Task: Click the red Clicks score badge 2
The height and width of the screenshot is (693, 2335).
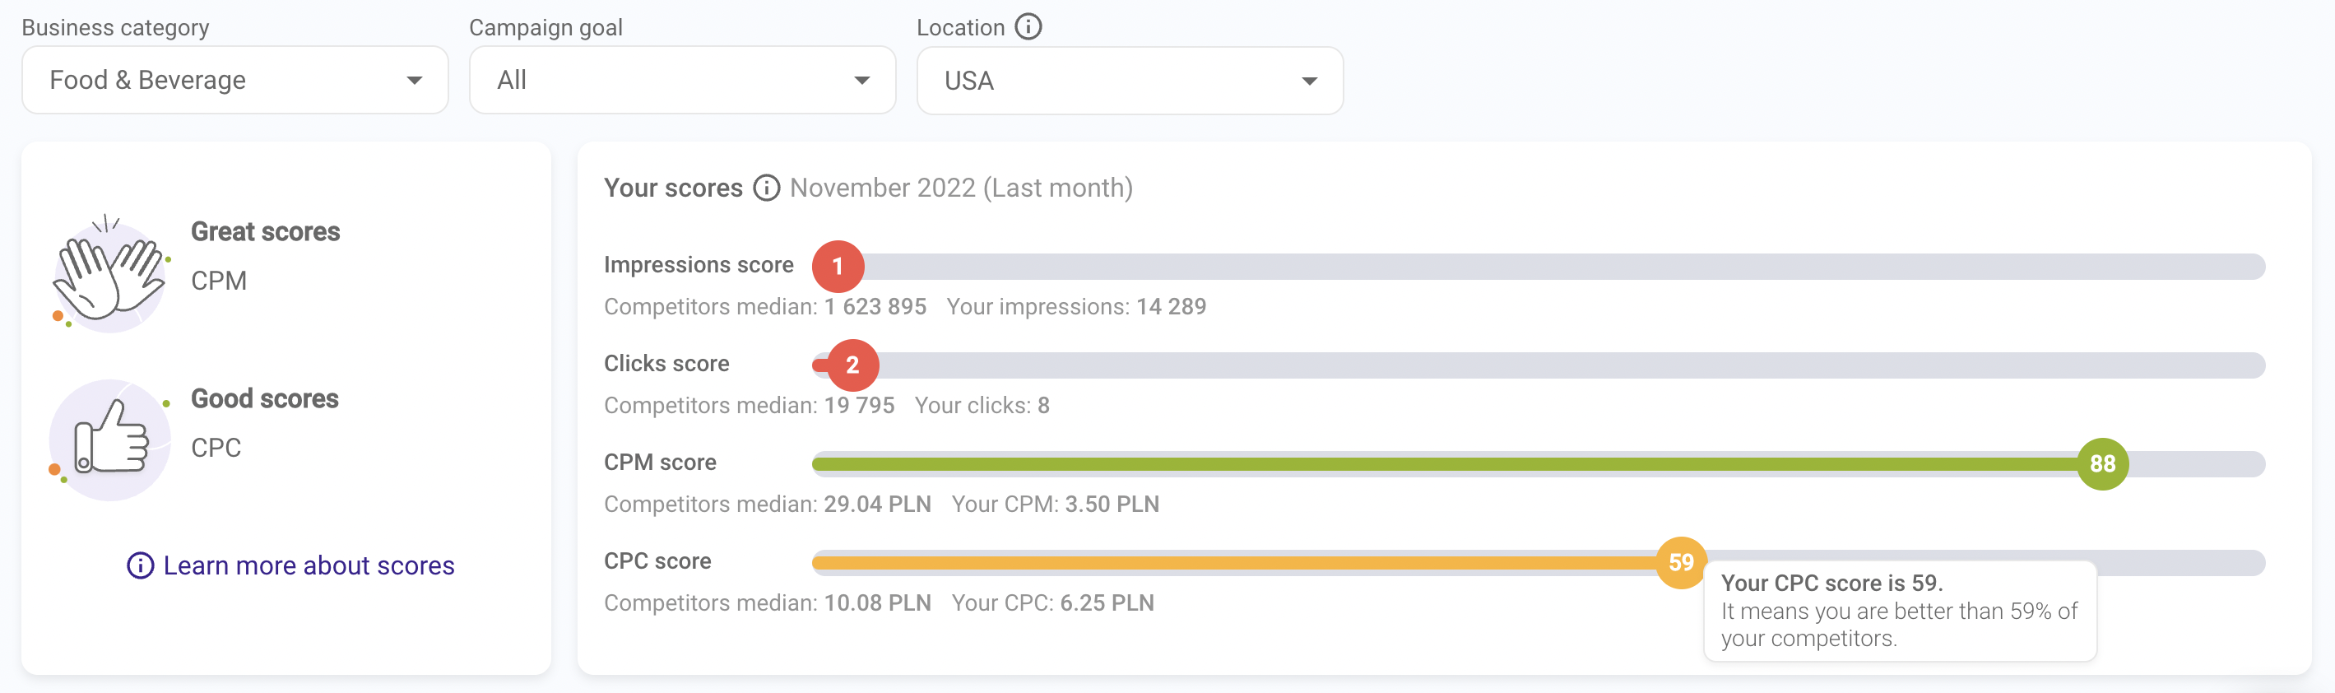Action: point(852,365)
